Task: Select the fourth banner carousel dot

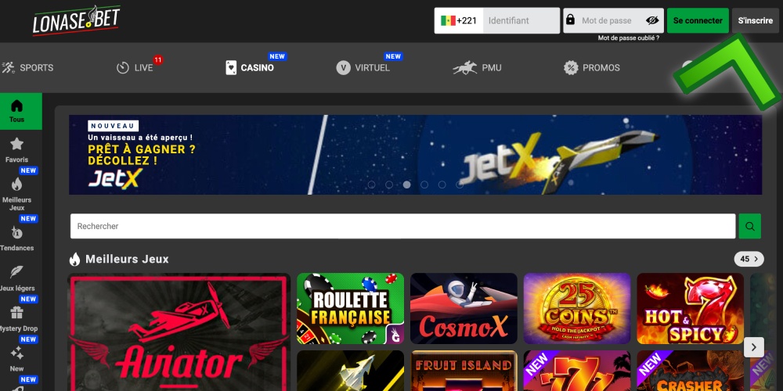Action: pos(424,185)
